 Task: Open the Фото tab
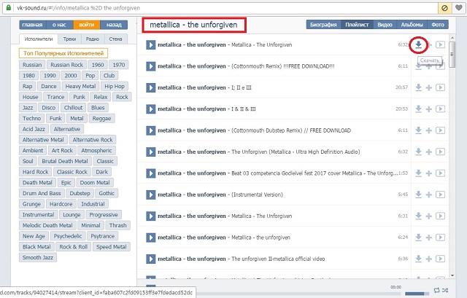pyautogui.click(x=438, y=25)
